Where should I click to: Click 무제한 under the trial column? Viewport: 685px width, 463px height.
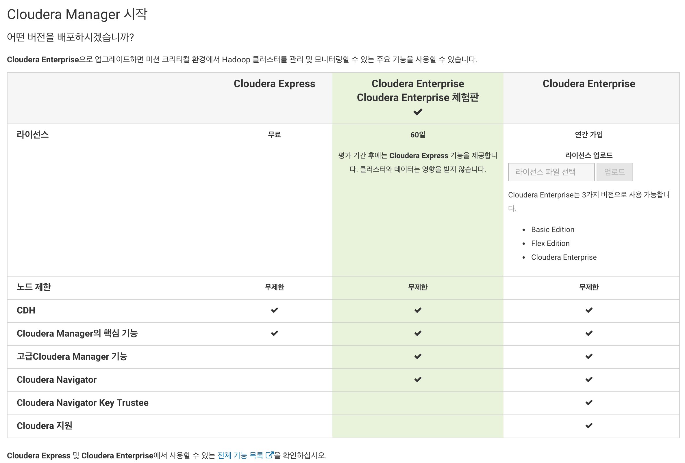tap(418, 287)
